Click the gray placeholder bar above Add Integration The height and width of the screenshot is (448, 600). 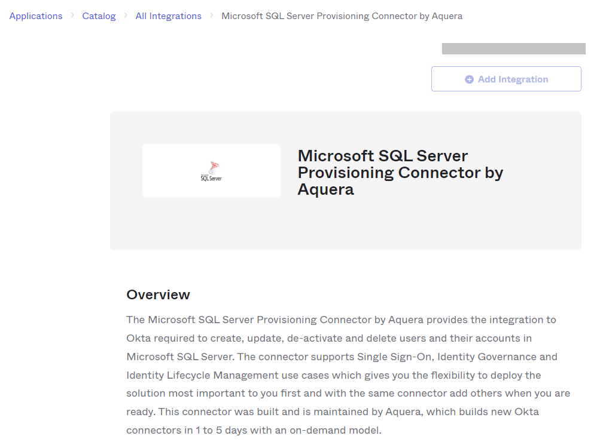[x=513, y=49]
